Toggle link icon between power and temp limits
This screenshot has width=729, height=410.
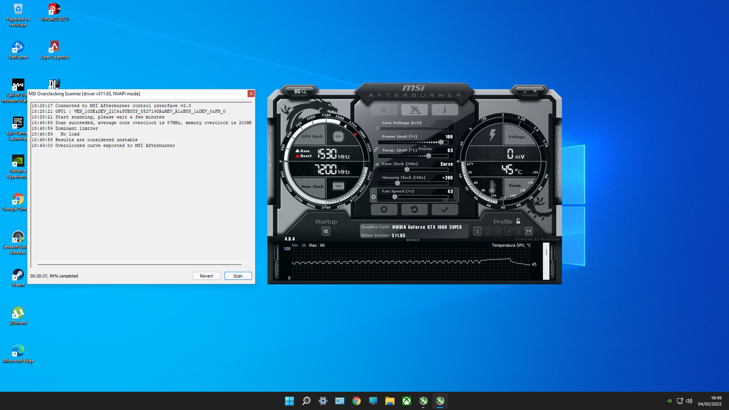[376, 149]
